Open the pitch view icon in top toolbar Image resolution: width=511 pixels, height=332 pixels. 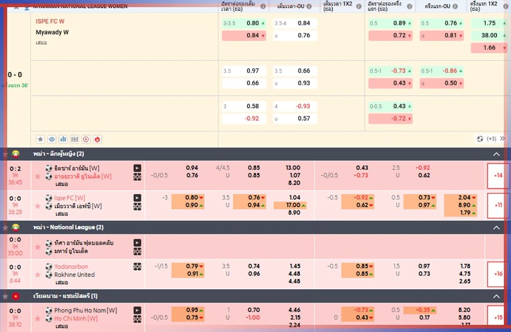pyautogui.click(x=75, y=139)
